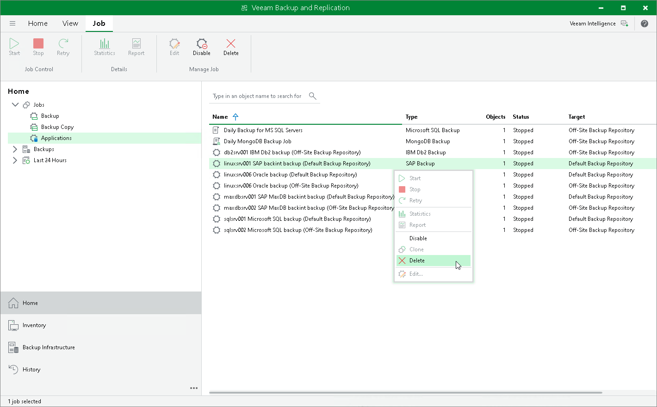657x407 pixels.
Task: Select Backup under Jobs tree
Action: click(x=50, y=116)
